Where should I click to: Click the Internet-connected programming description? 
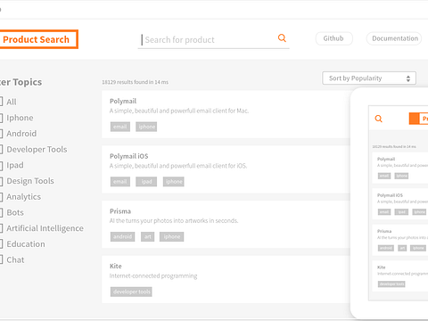(153, 276)
